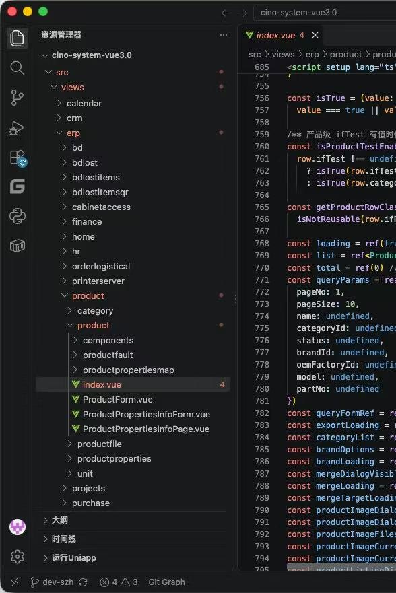Open the Search view in activity bar
Viewport: 396px width, 593px height.
[17, 68]
